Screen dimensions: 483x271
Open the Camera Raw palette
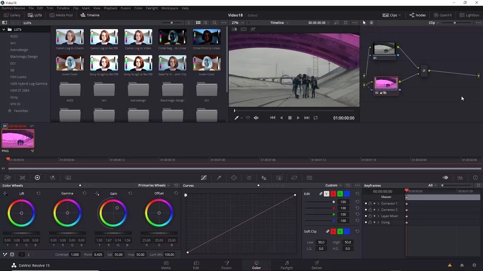coord(8,178)
